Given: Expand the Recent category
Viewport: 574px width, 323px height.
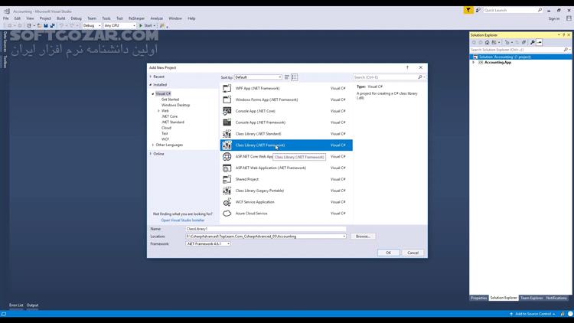Looking at the screenshot, I should (151, 77).
